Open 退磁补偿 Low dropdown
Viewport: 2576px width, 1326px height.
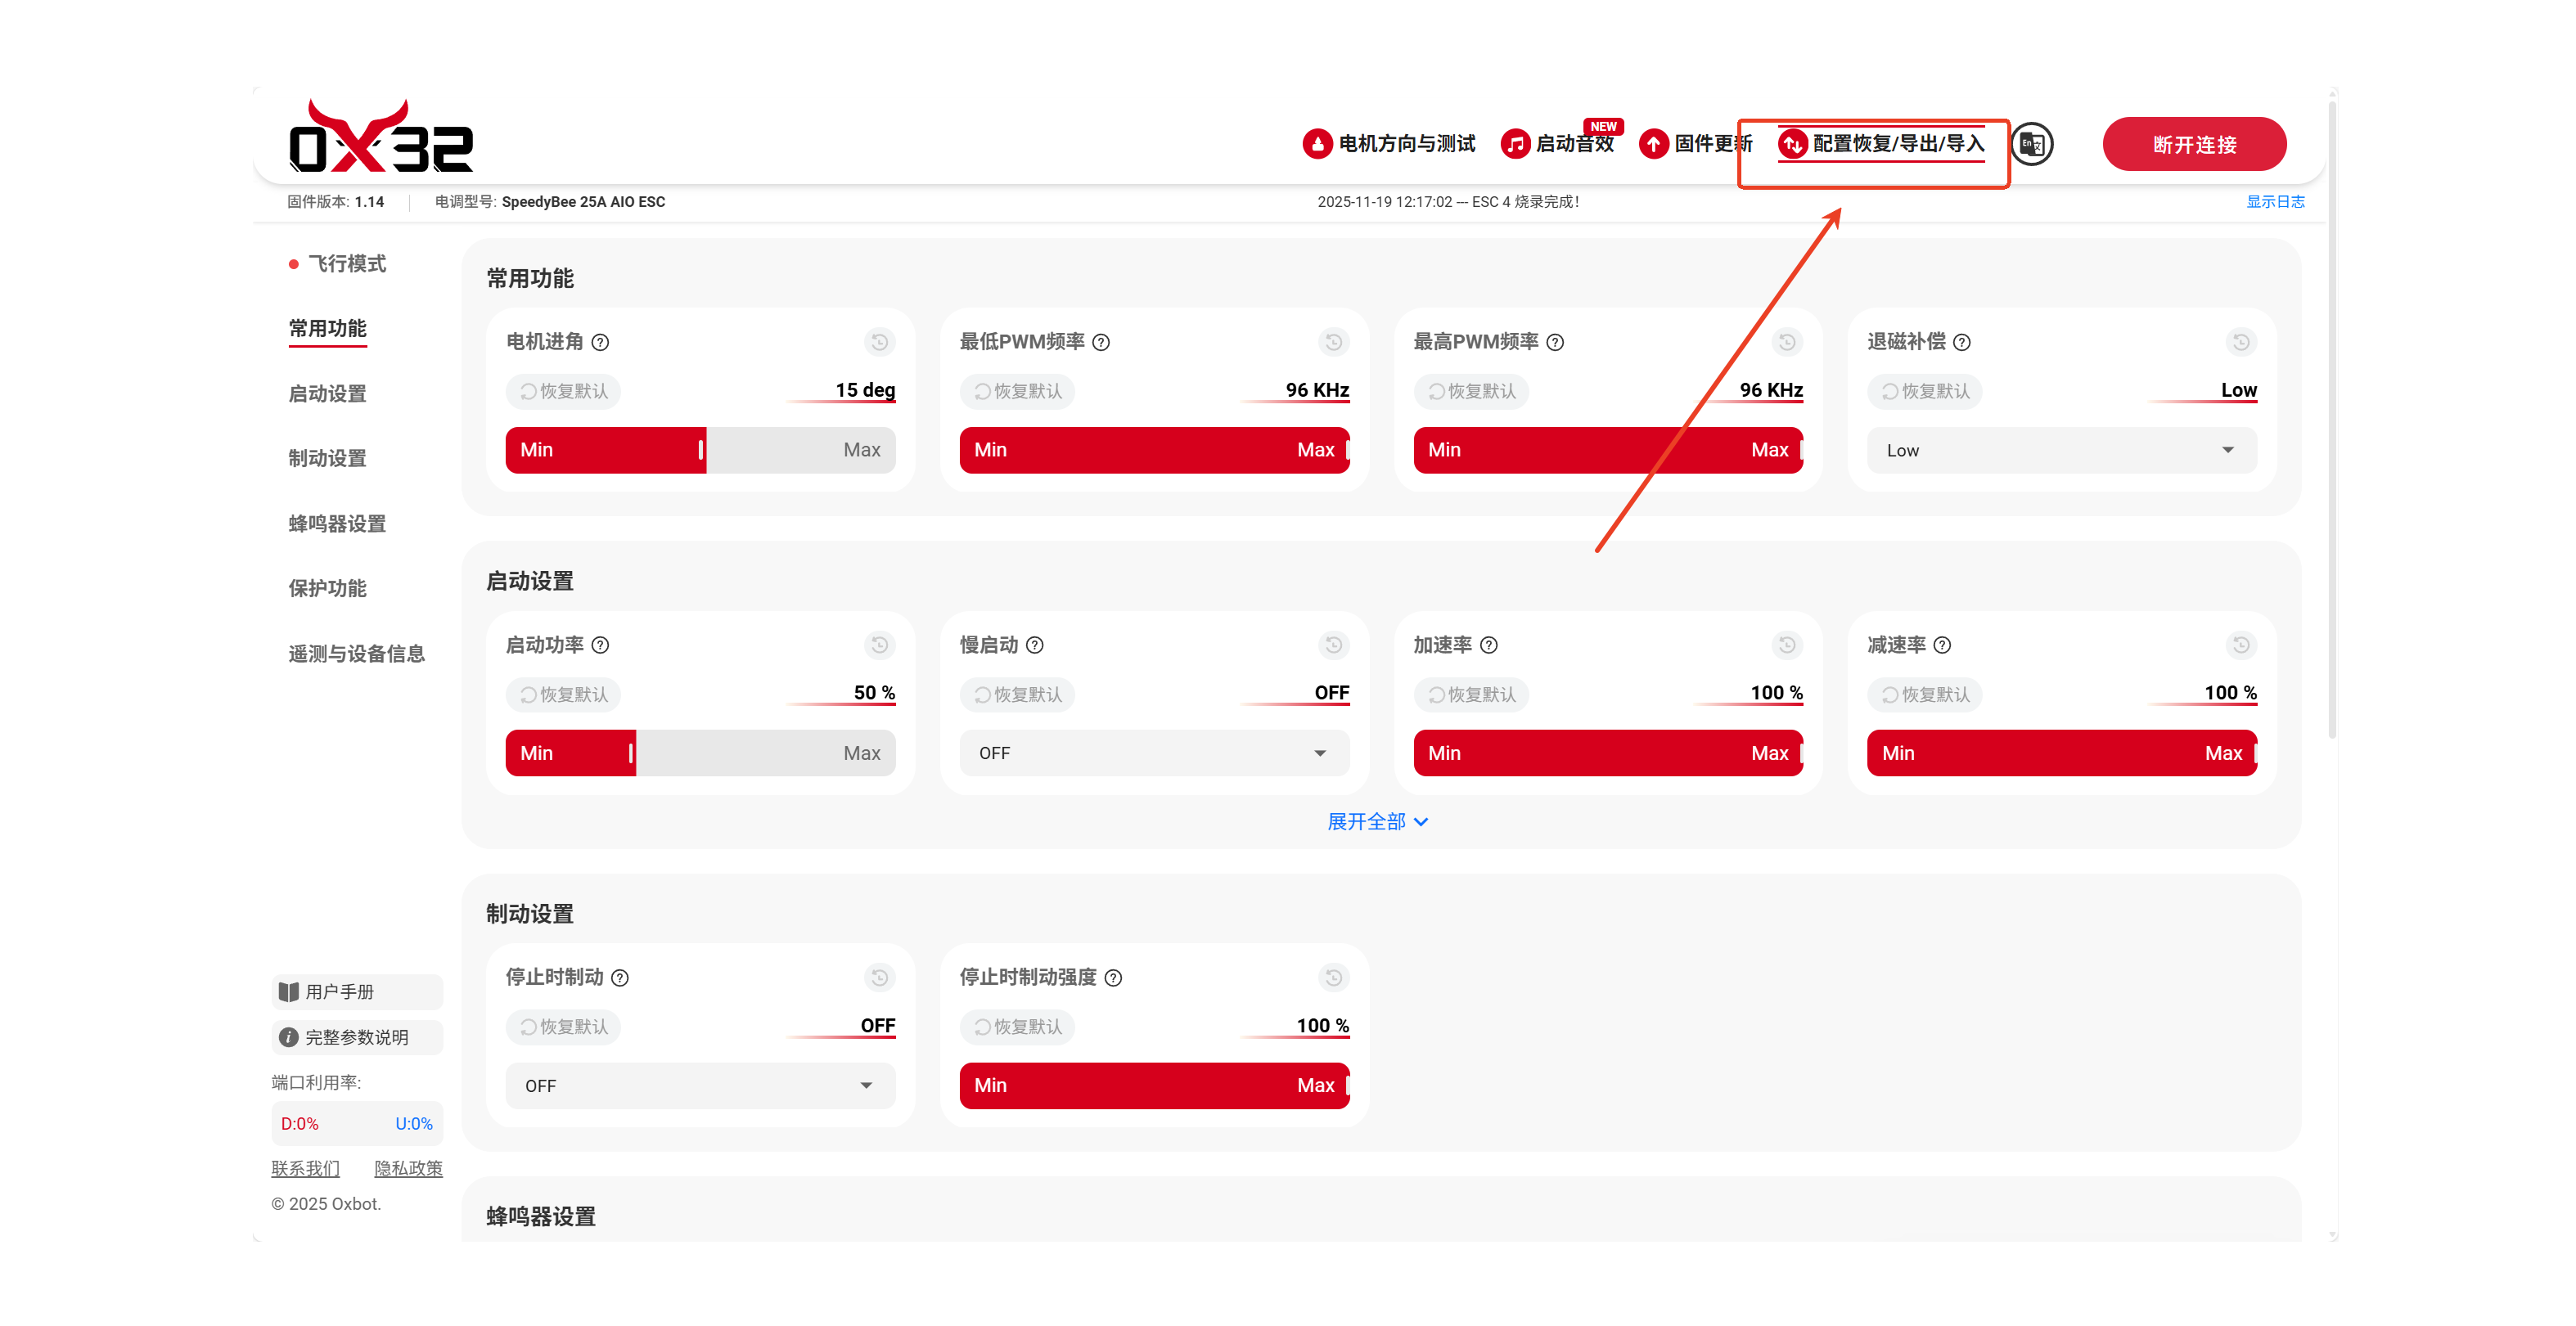[2061, 450]
